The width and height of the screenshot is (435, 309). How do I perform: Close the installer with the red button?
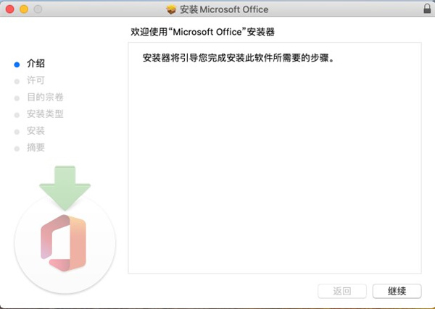pyautogui.click(x=9, y=9)
